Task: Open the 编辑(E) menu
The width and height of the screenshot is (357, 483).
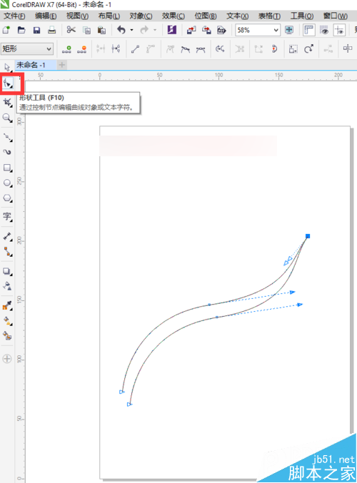Action: click(x=46, y=16)
